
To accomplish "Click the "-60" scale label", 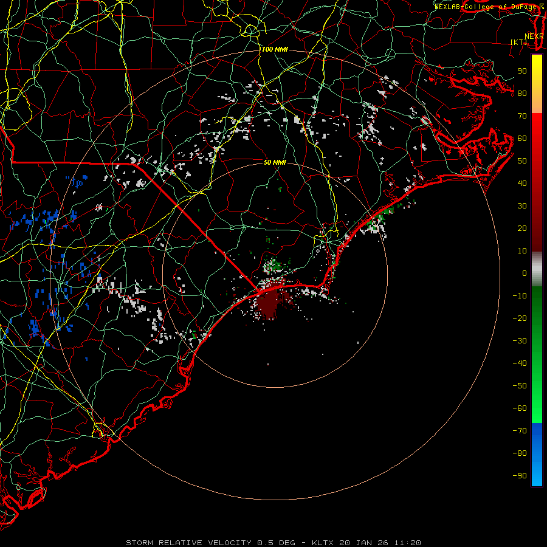I will [x=520, y=408].
